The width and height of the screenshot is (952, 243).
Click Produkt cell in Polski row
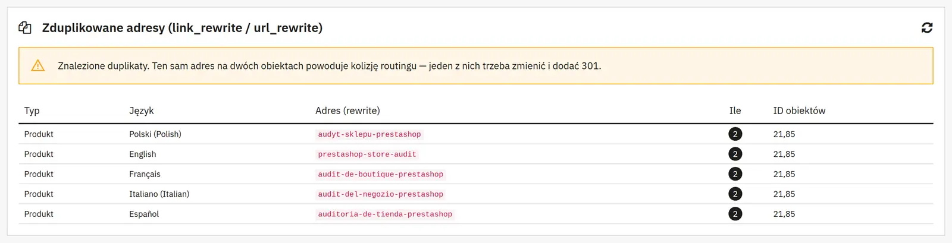(39, 134)
